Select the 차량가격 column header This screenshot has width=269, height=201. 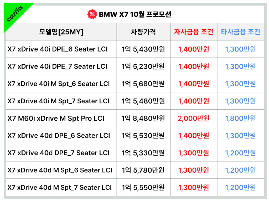pos(143,32)
